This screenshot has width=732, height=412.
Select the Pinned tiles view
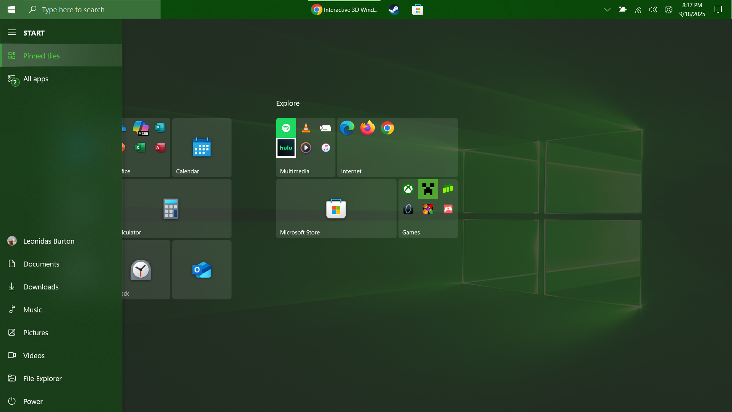61,56
